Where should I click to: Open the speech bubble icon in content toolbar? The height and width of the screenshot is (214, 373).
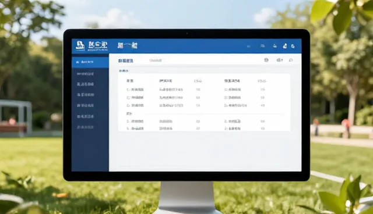coord(291,60)
